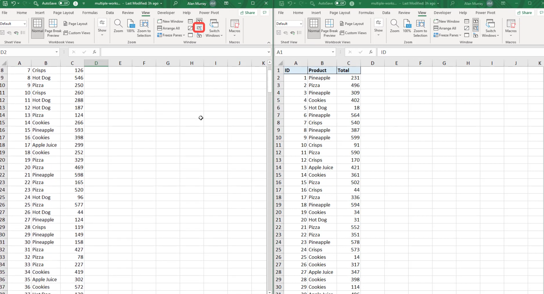Open the Zoom dialog in right window
This screenshot has height=294, width=544.
coord(394,26)
